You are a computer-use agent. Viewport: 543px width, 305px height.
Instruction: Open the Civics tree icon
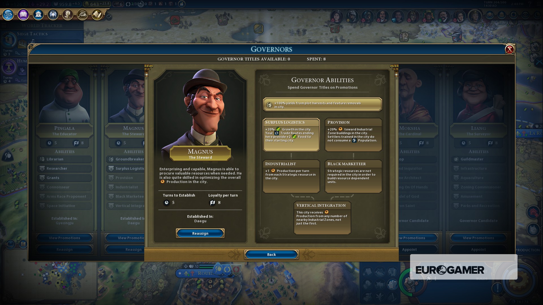23,14
